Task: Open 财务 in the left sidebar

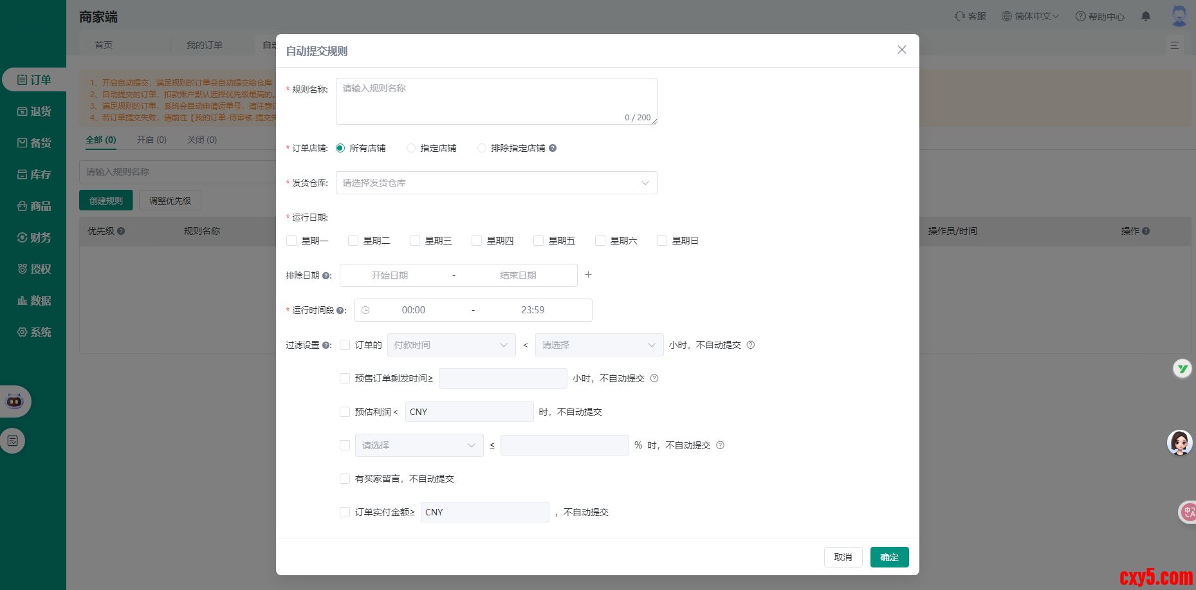Action: coord(34,237)
